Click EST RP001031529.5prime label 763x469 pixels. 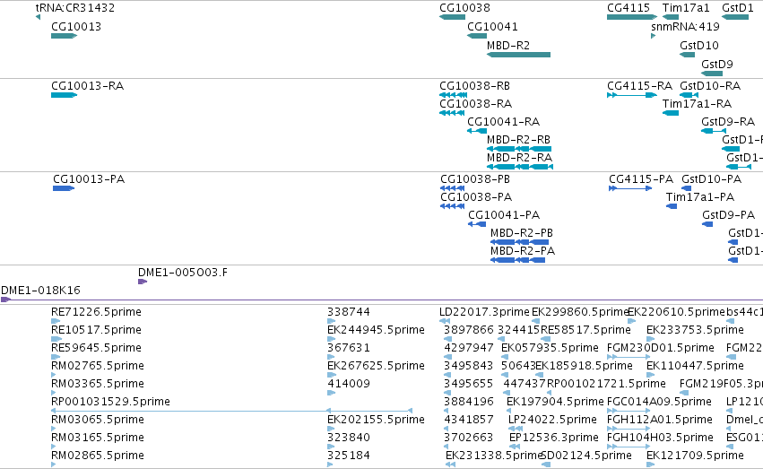tap(110, 403)
